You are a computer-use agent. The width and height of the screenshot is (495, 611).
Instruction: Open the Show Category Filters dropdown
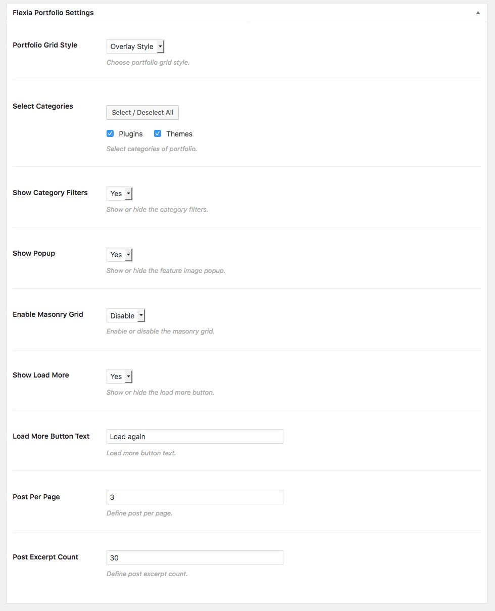[119, 194]
